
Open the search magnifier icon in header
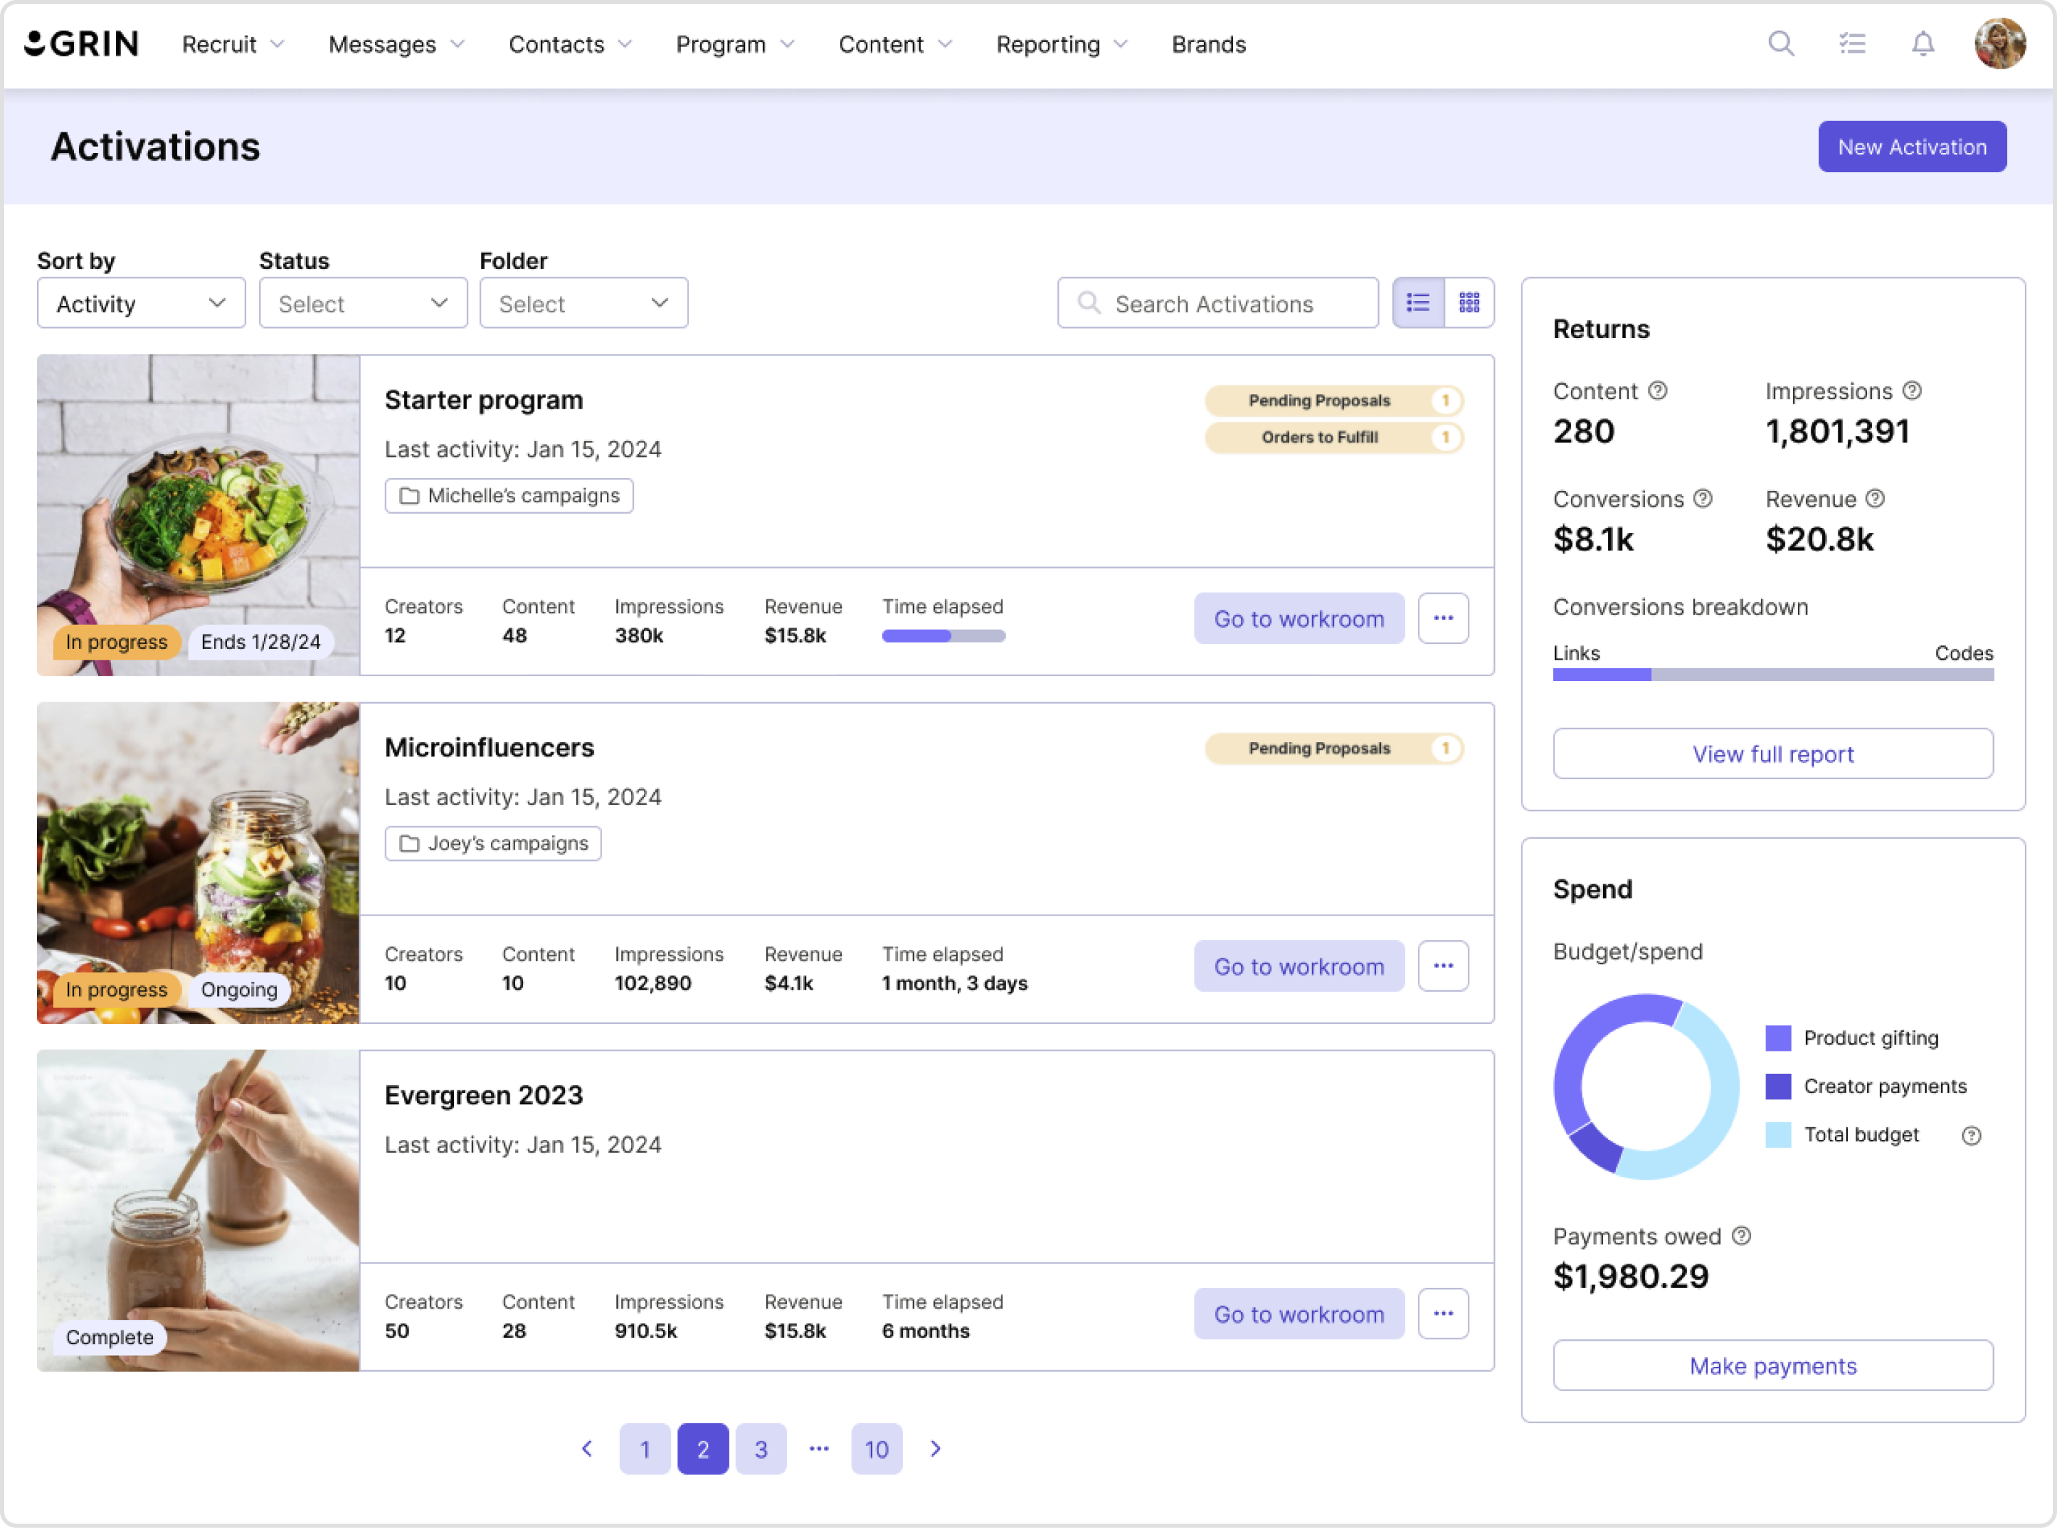click(x=1781, y=43)
